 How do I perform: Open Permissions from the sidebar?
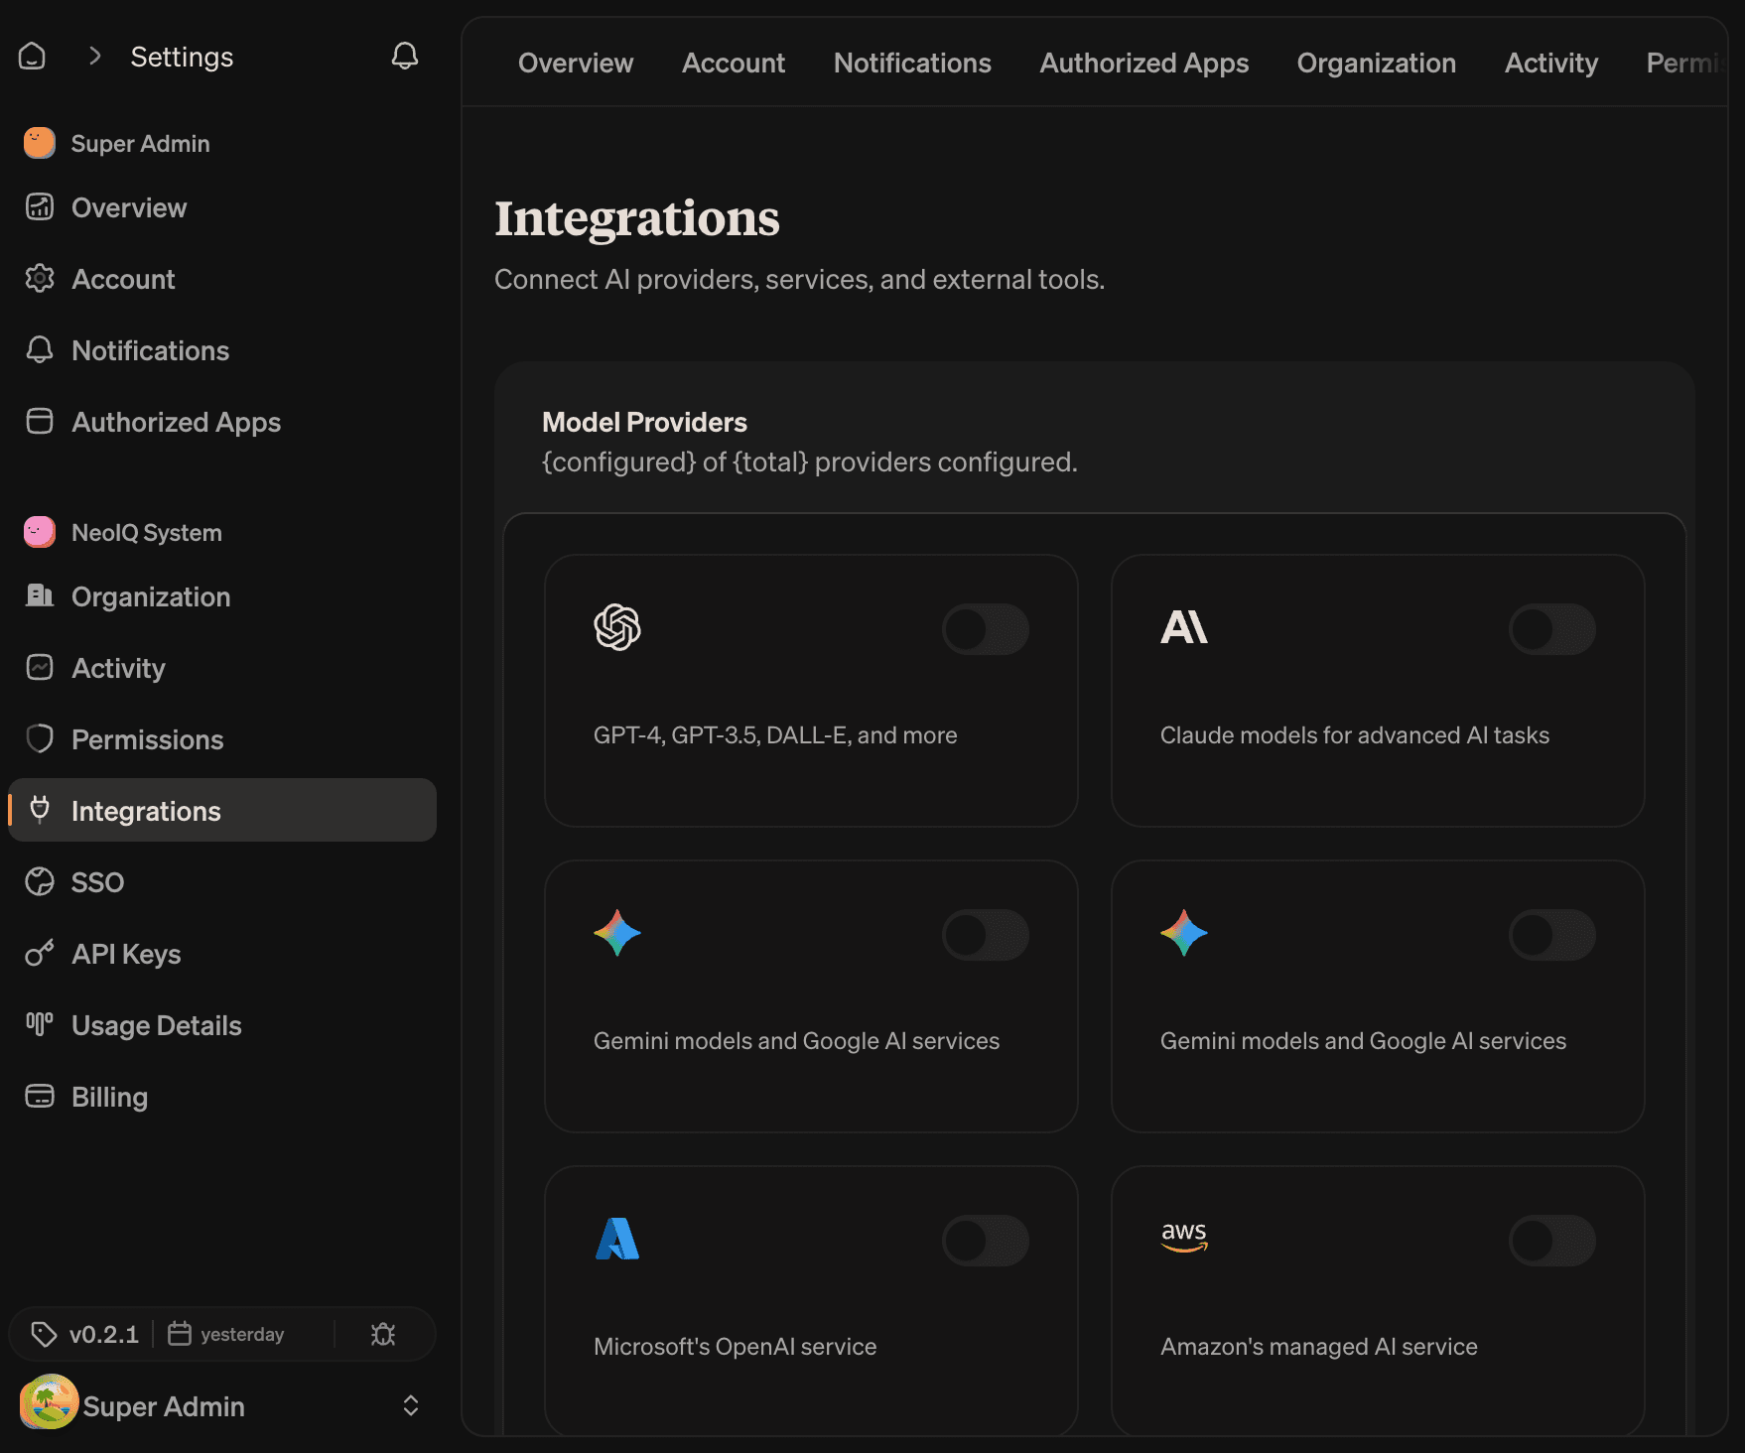point(222,739)
